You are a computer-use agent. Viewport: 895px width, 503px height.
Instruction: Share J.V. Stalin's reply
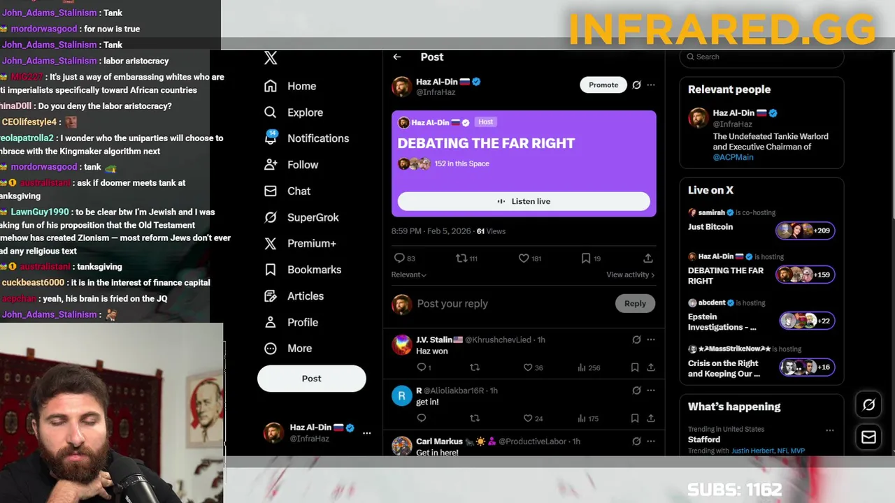(x=651, y=367)
